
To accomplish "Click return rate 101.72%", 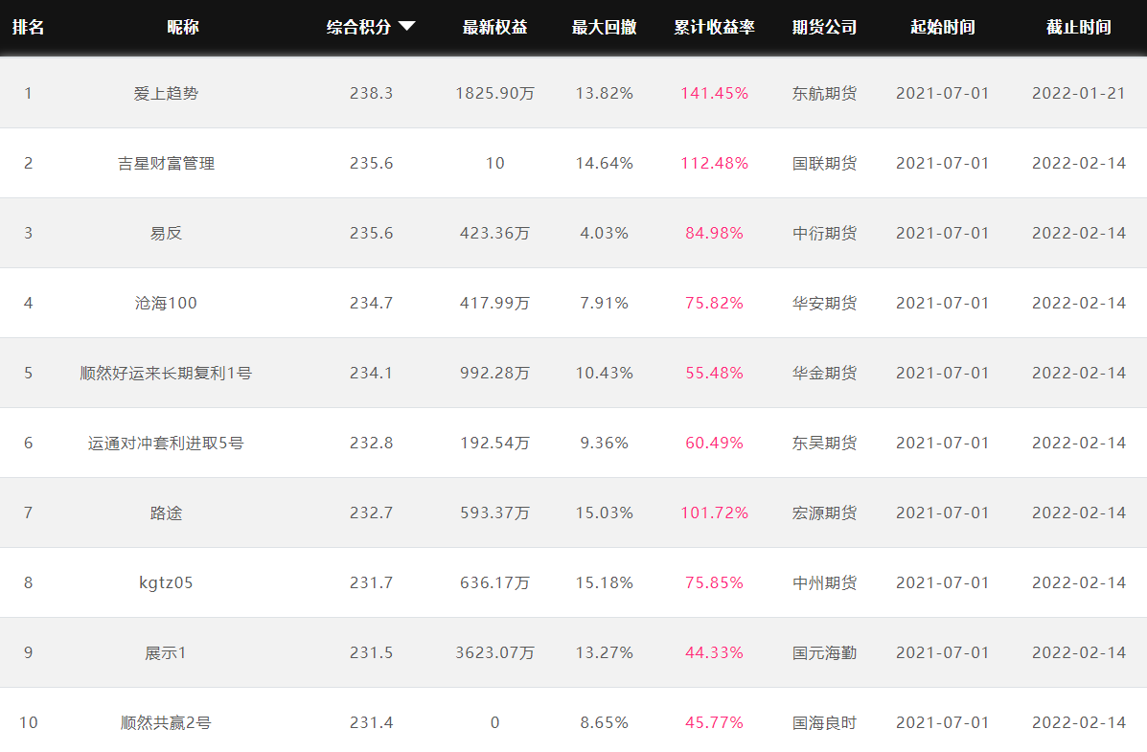I will pos(715,513).
